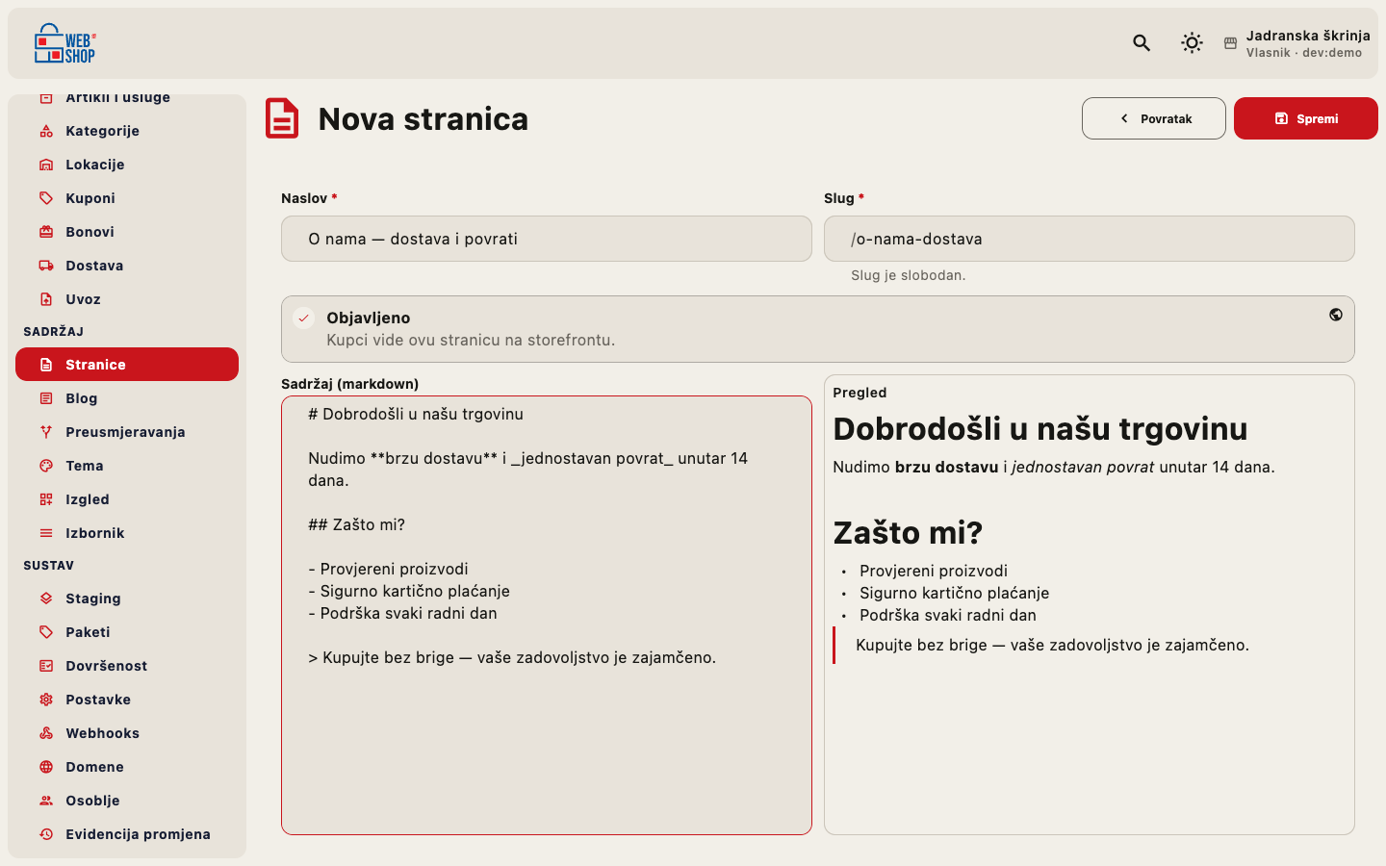Click the Bonovi gift icon

46,232
